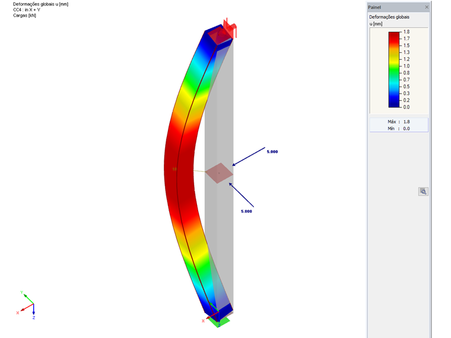Click the color scale gradient bar

coord(394,69)
